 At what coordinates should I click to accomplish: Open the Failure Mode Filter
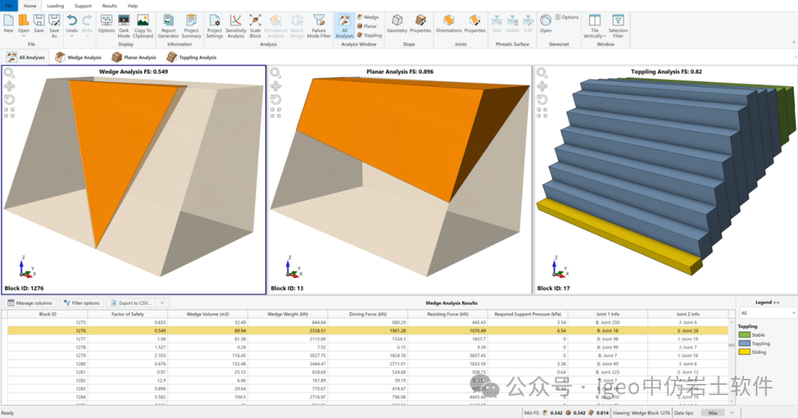[x=318, y=26]
